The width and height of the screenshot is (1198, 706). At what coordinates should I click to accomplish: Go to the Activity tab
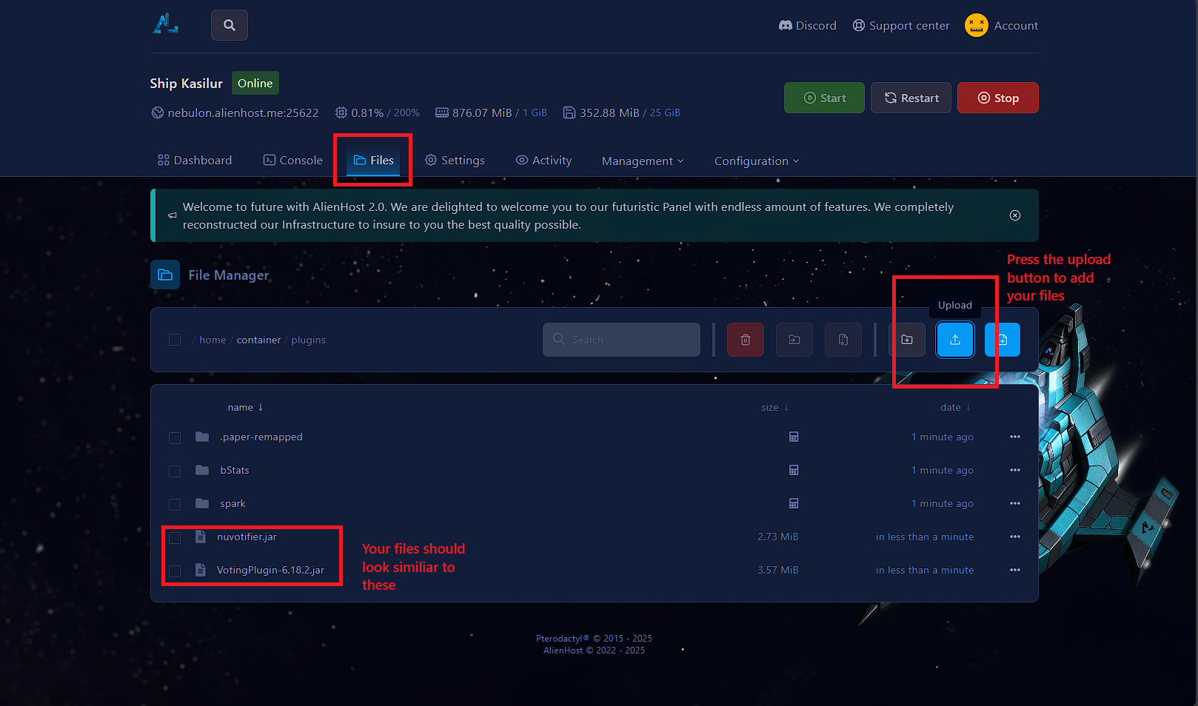point(543,161)
